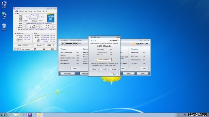209x117 pixels.
Task: Switch to the CPU-Z graphics tab (显卡)
Action: click(40, 11)
